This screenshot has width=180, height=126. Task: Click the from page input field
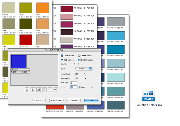pos(74,83)
